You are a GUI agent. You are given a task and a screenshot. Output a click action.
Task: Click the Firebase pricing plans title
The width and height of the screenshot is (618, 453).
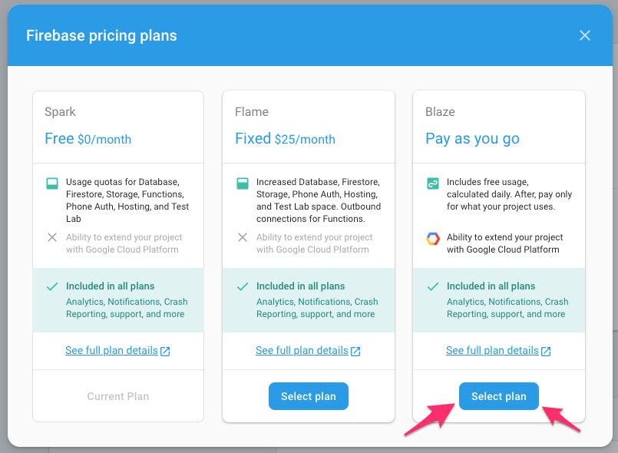[x=101, y=35]
